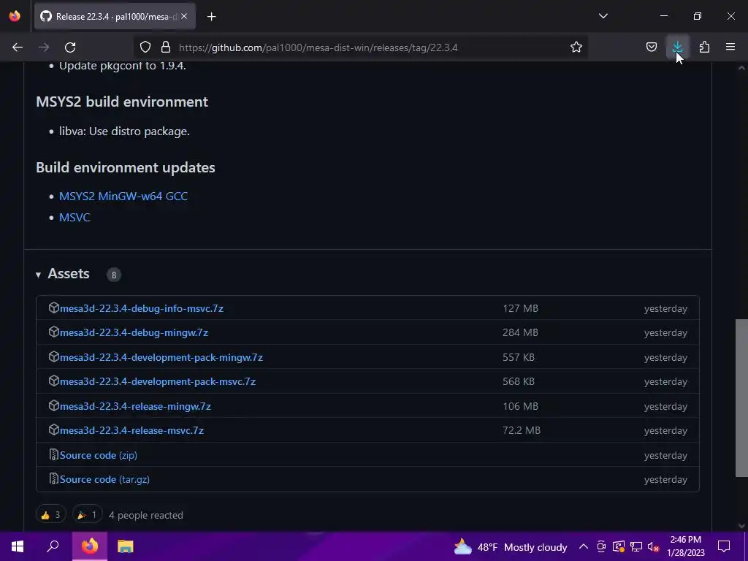Image resolution: width=748 pixels, height=561 pixels.
Task: Download mesa3d-22.3.4-release-msvc.7z
Action: [131, 430]
